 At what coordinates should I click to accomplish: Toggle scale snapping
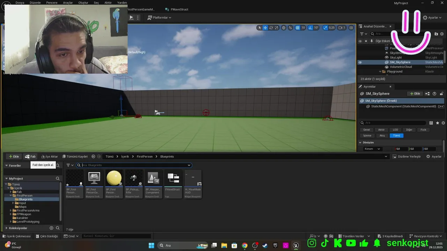325,28
